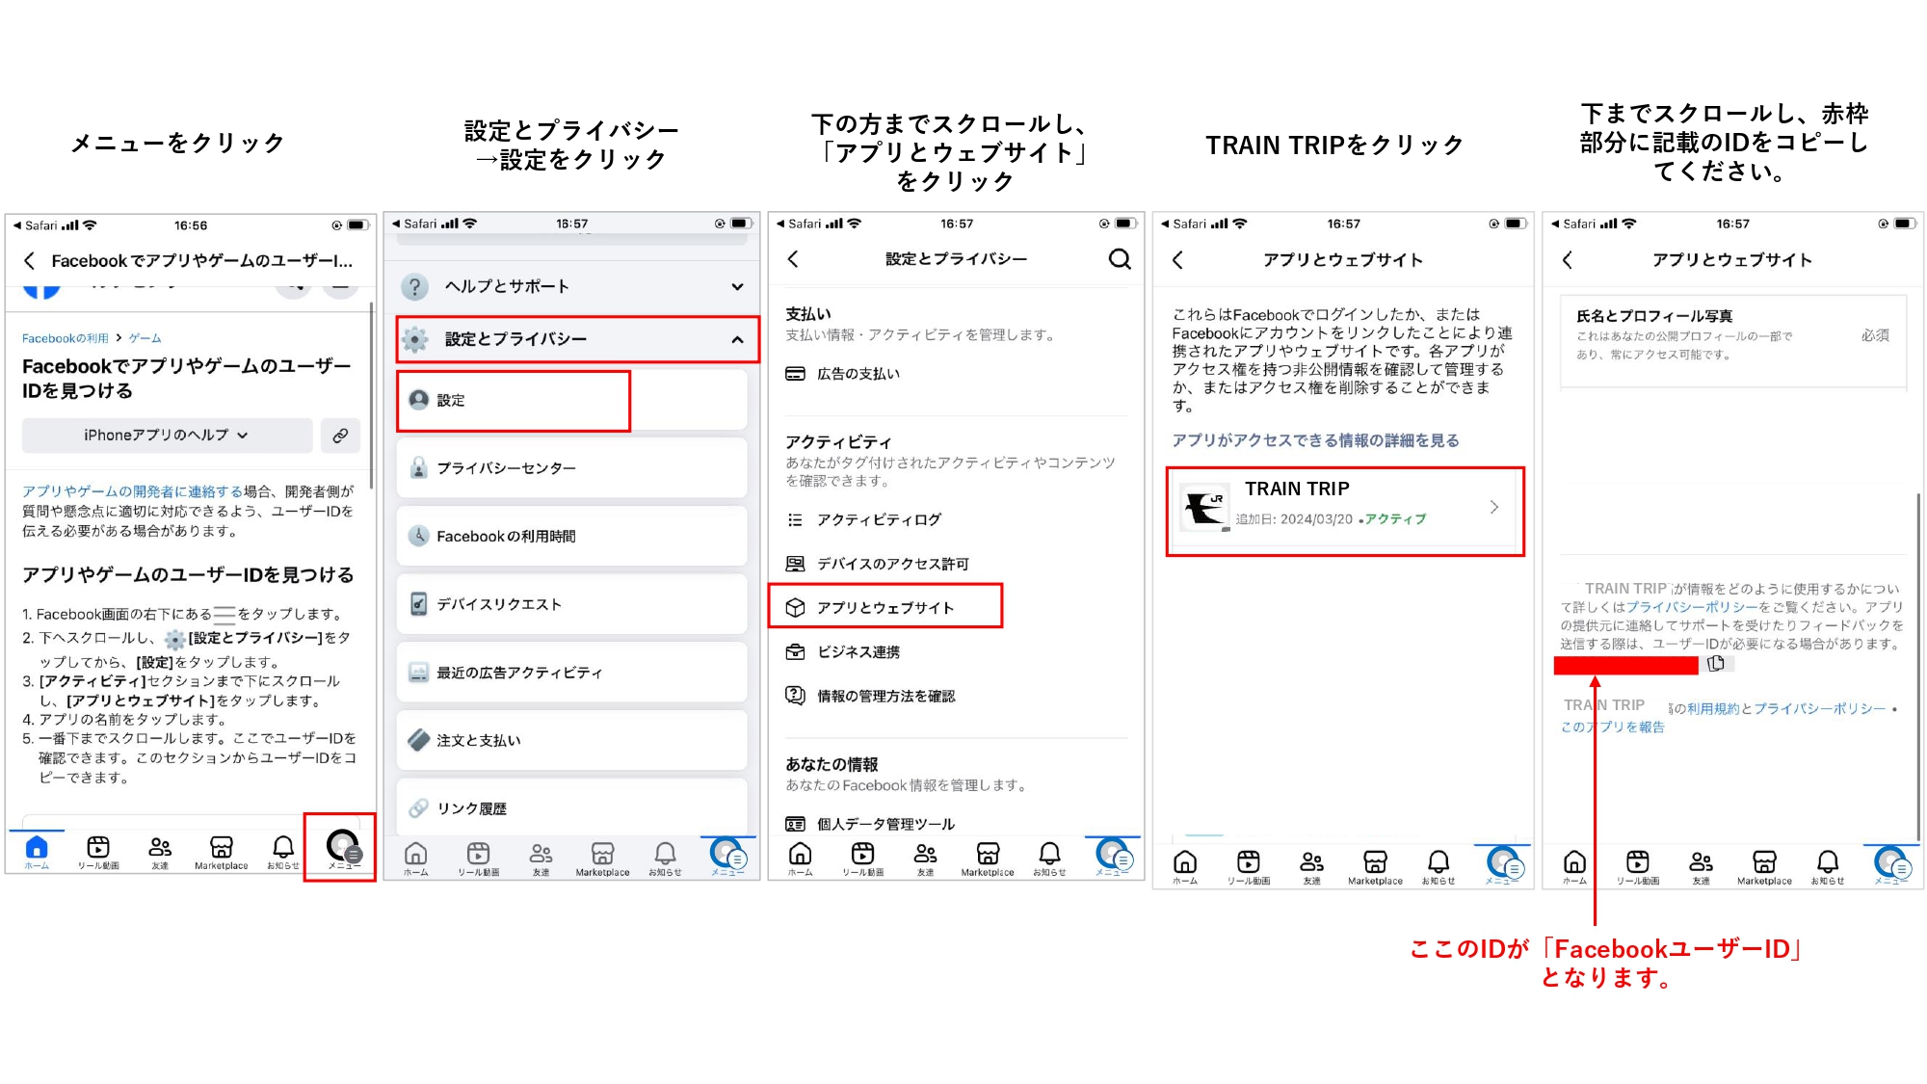Tap メニュー tab on the 氏名とプロフィール写真 screen
This screenshot has width=1927, height=1084.
point(1891,865)
